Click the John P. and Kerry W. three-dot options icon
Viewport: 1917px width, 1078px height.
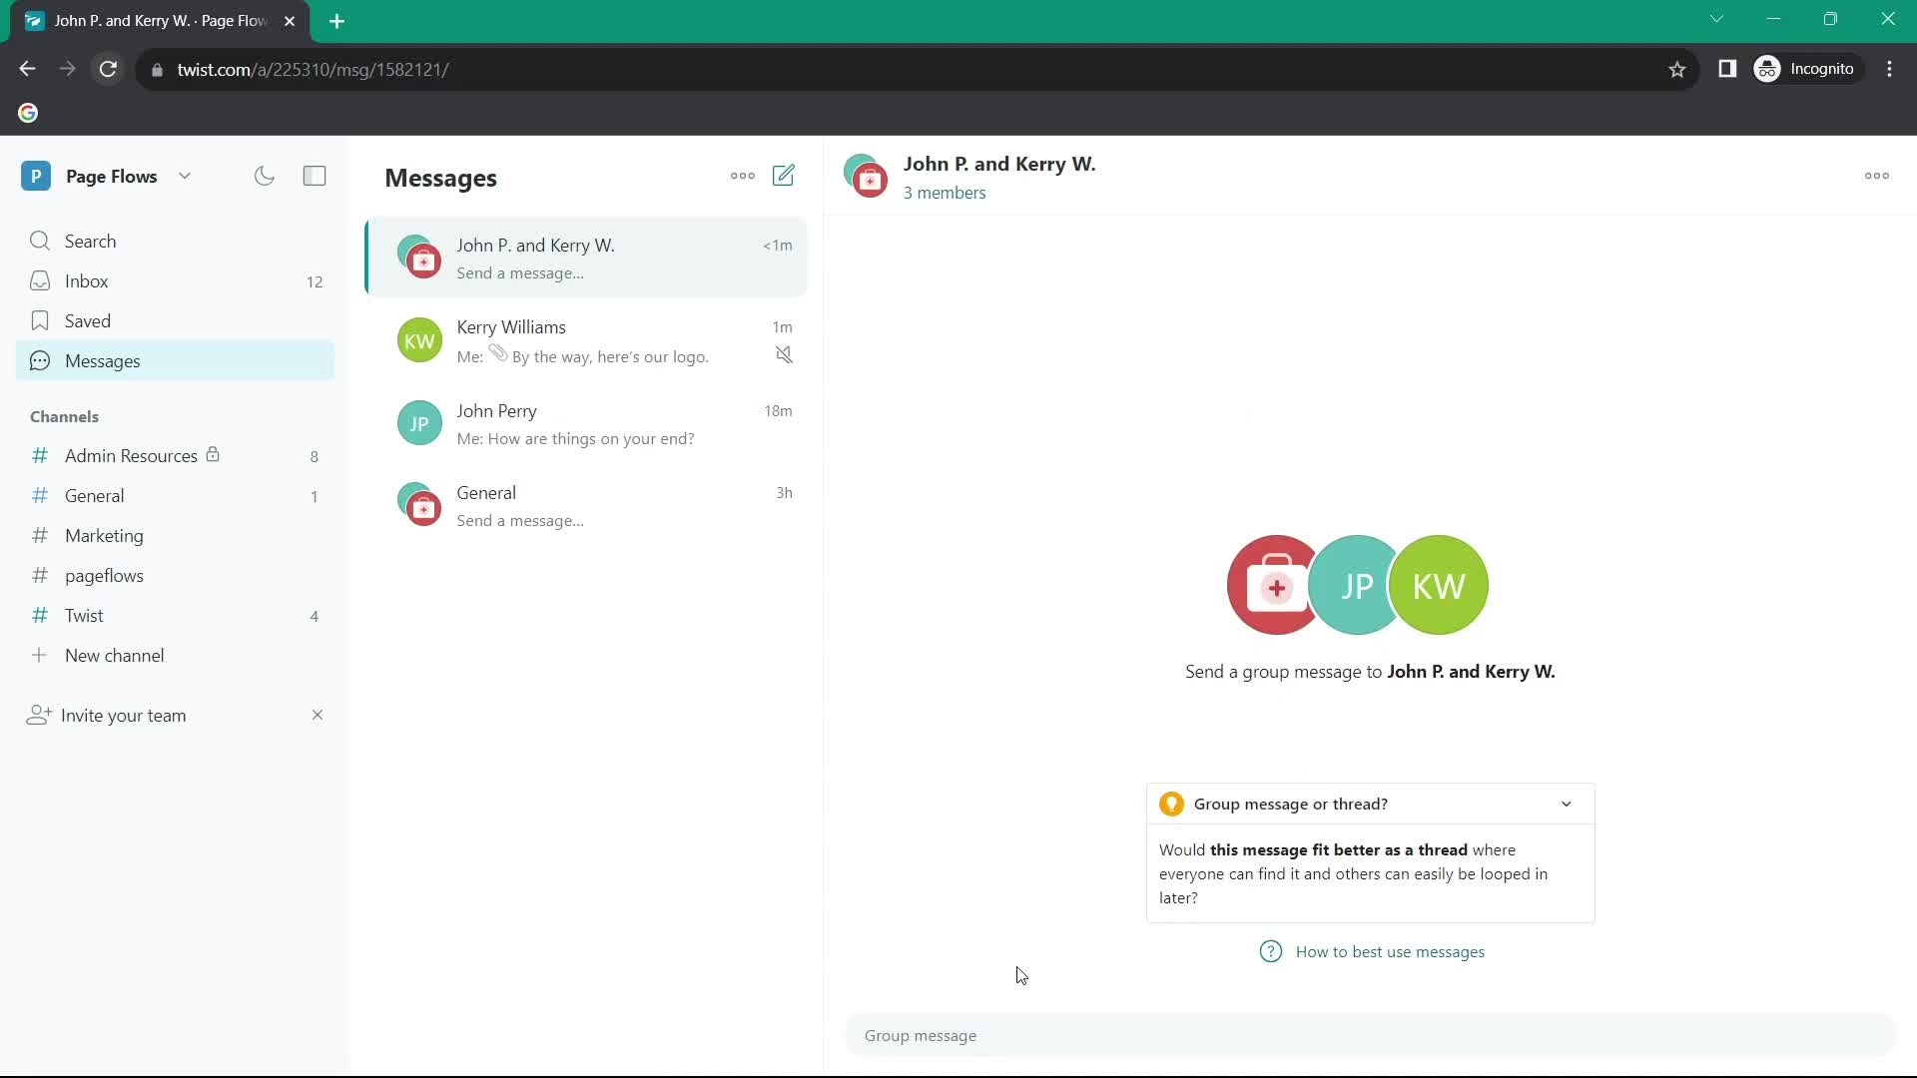pos(1876,175)
